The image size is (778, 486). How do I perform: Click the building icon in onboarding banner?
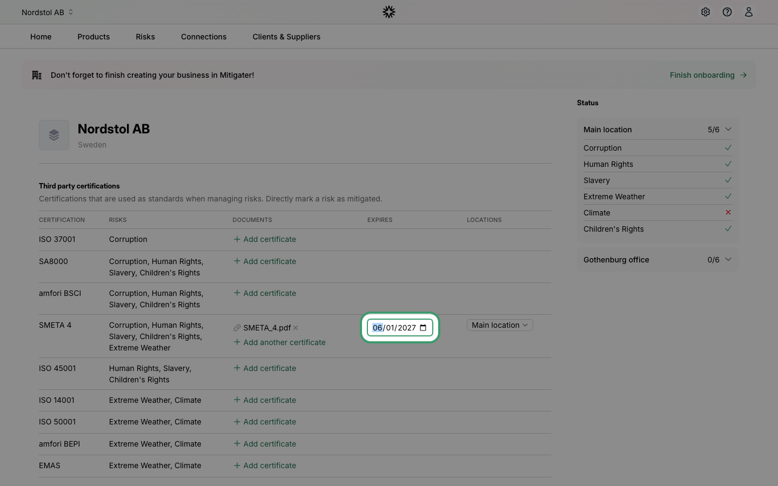point(37,75)
